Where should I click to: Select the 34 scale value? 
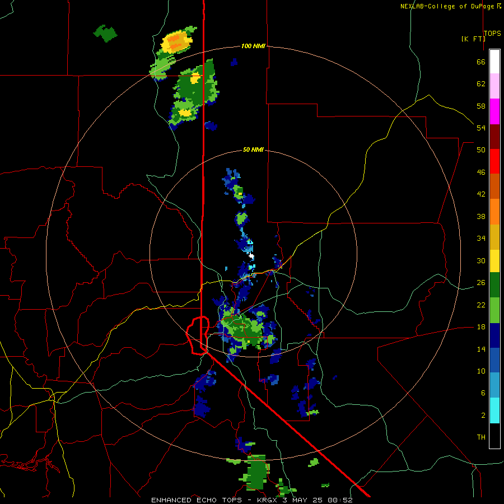click(x=481, y=239)
